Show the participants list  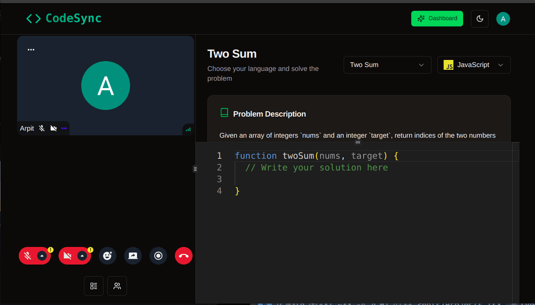point(117,286)
